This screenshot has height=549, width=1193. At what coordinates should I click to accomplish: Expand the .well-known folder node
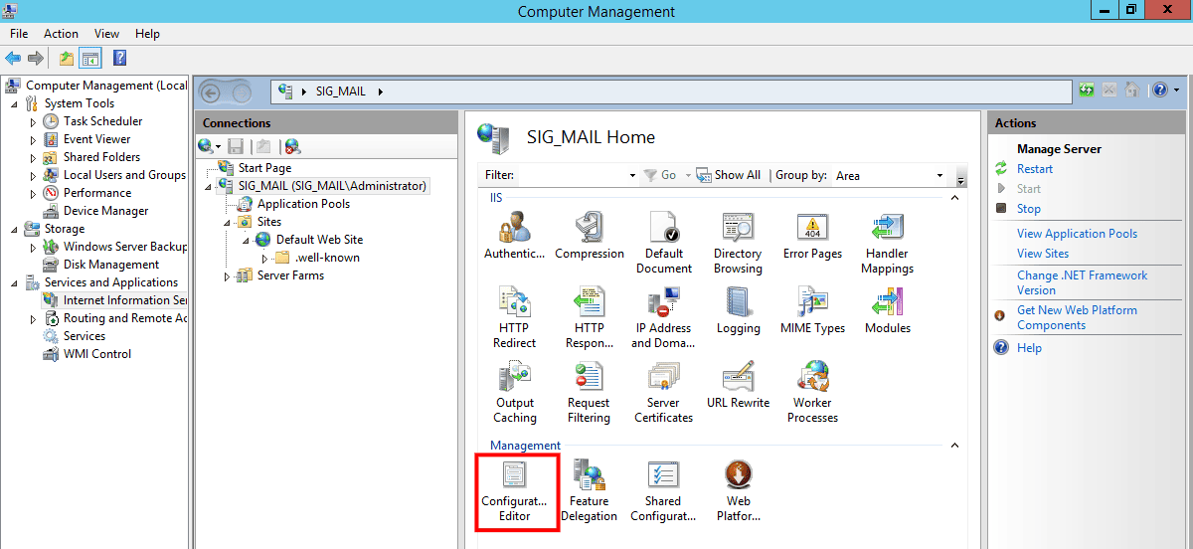pyautogui.click(x=264, y=258)
